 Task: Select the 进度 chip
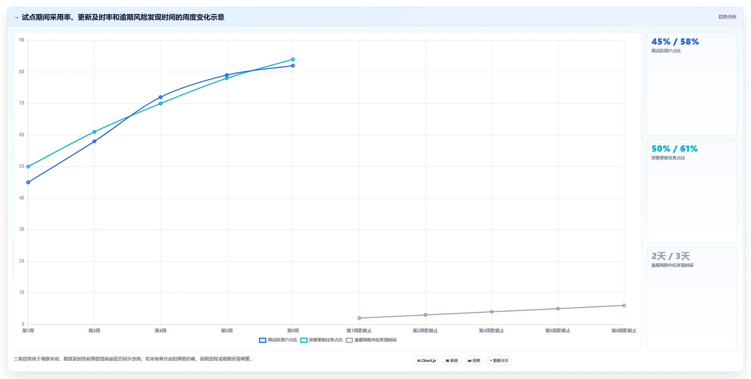pyautogui.click(x=474, y=361)
